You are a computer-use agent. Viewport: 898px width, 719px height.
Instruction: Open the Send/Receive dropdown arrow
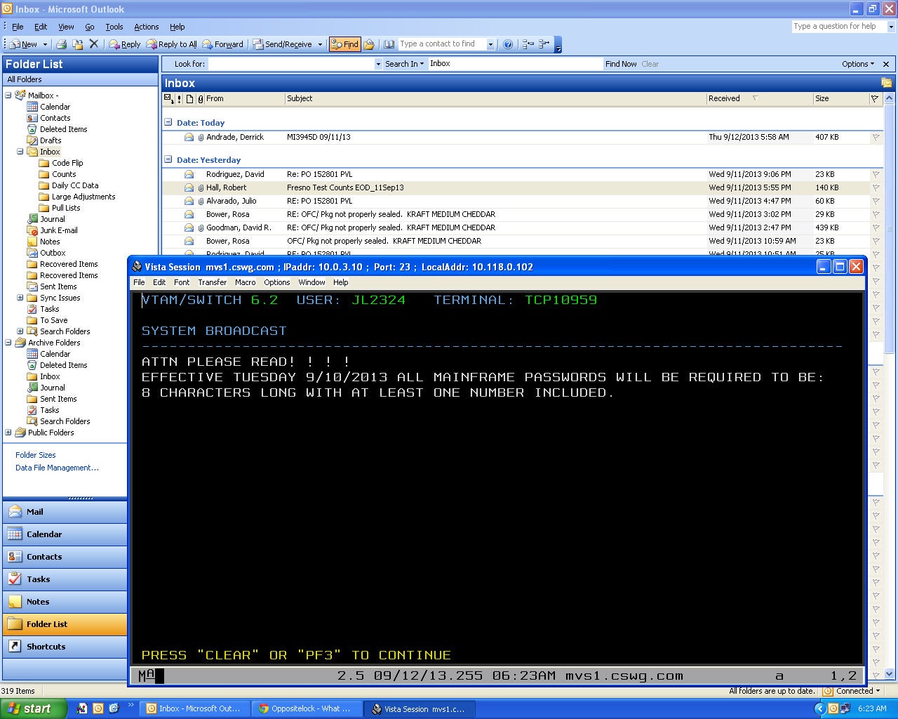click(x=320, y=44)
